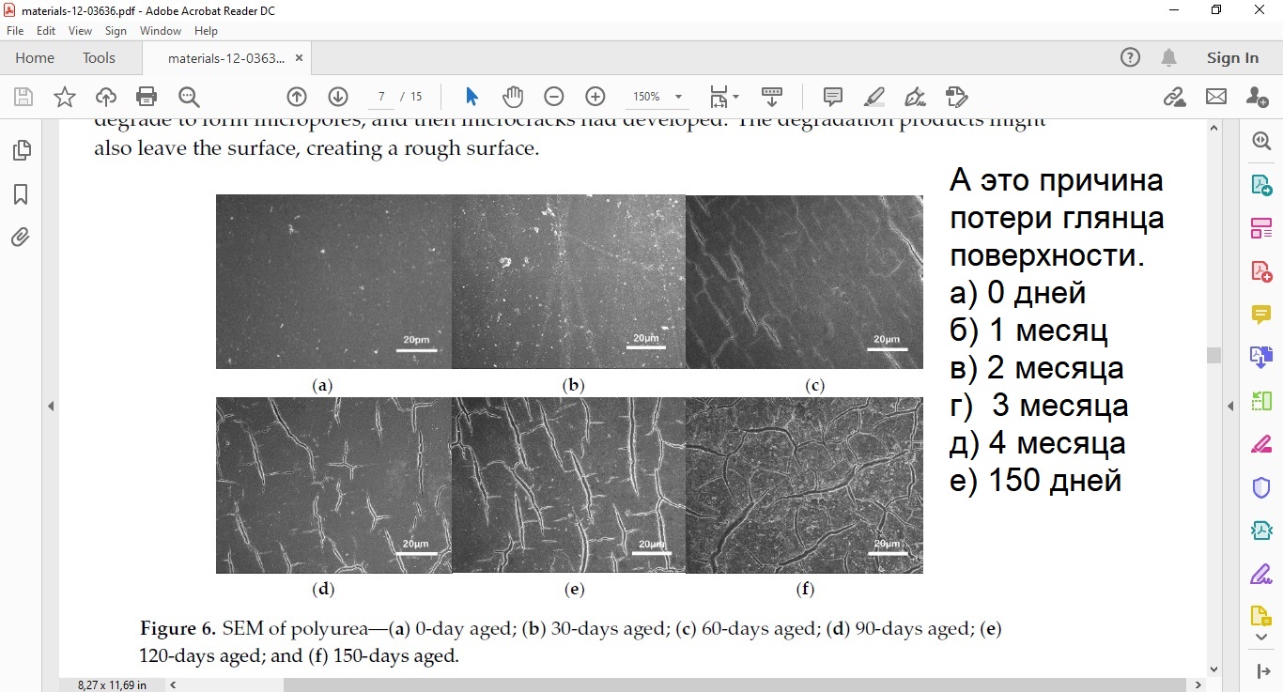
Task: Click the vertical scrollbar thumb
Action: pyautogui.click(x=1213, y=355)
